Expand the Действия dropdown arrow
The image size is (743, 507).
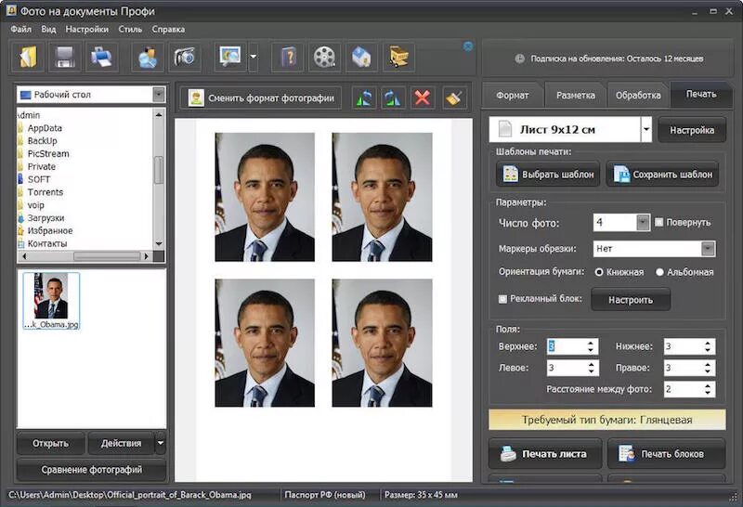[x=161, y=444]
